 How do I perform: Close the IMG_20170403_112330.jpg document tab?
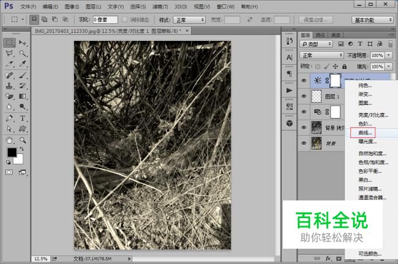[x=187, y=31]
